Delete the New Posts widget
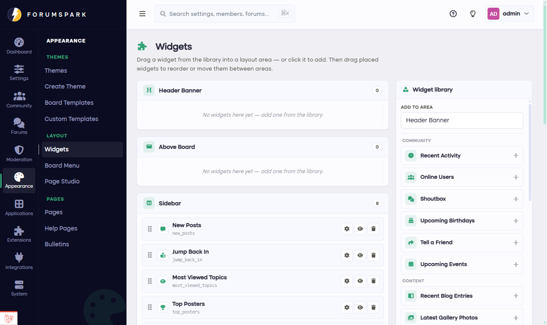The height and width of the screenshot is (325, 547). [373, 229]
